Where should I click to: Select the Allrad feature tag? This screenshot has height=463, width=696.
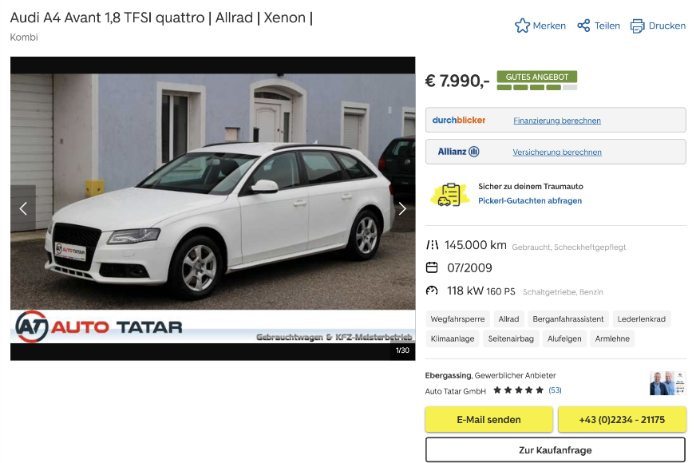click(x=508, y=319)
